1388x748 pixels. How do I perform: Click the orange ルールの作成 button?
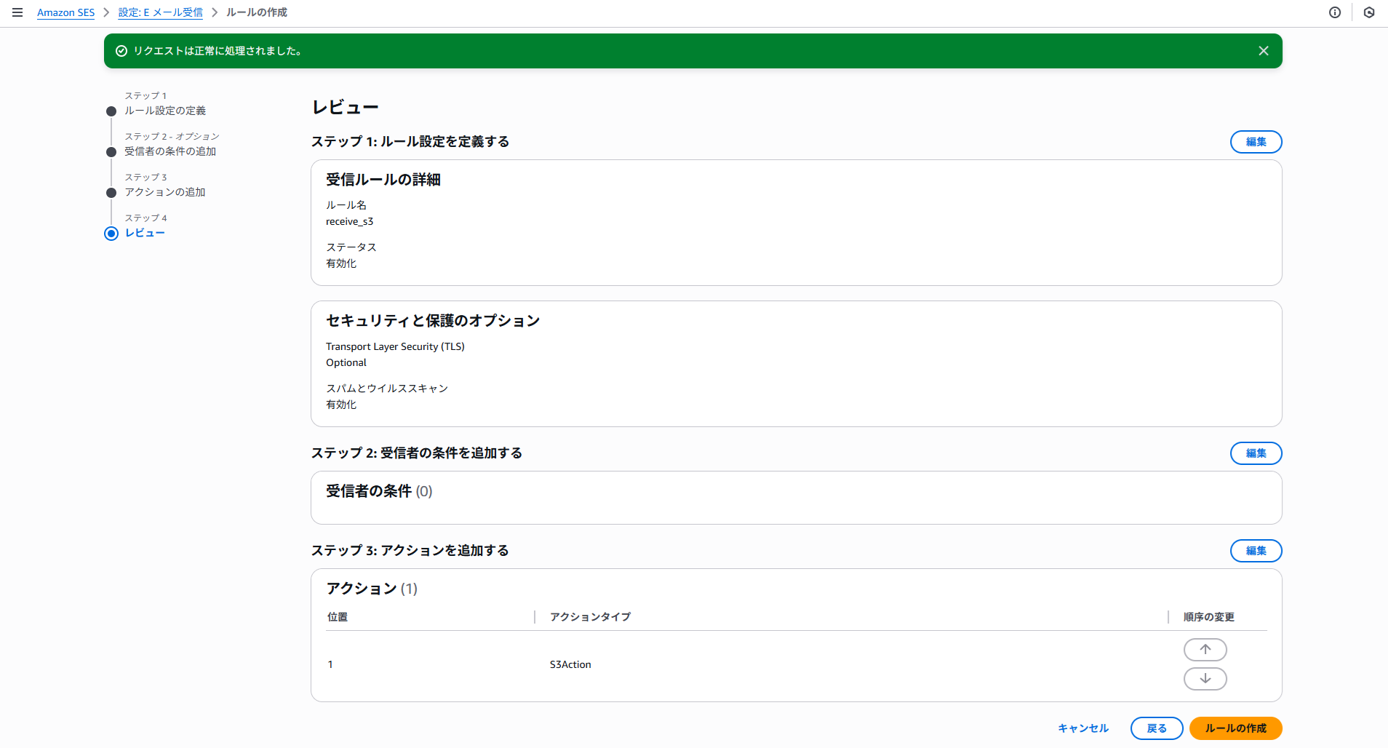(1235, 728)
